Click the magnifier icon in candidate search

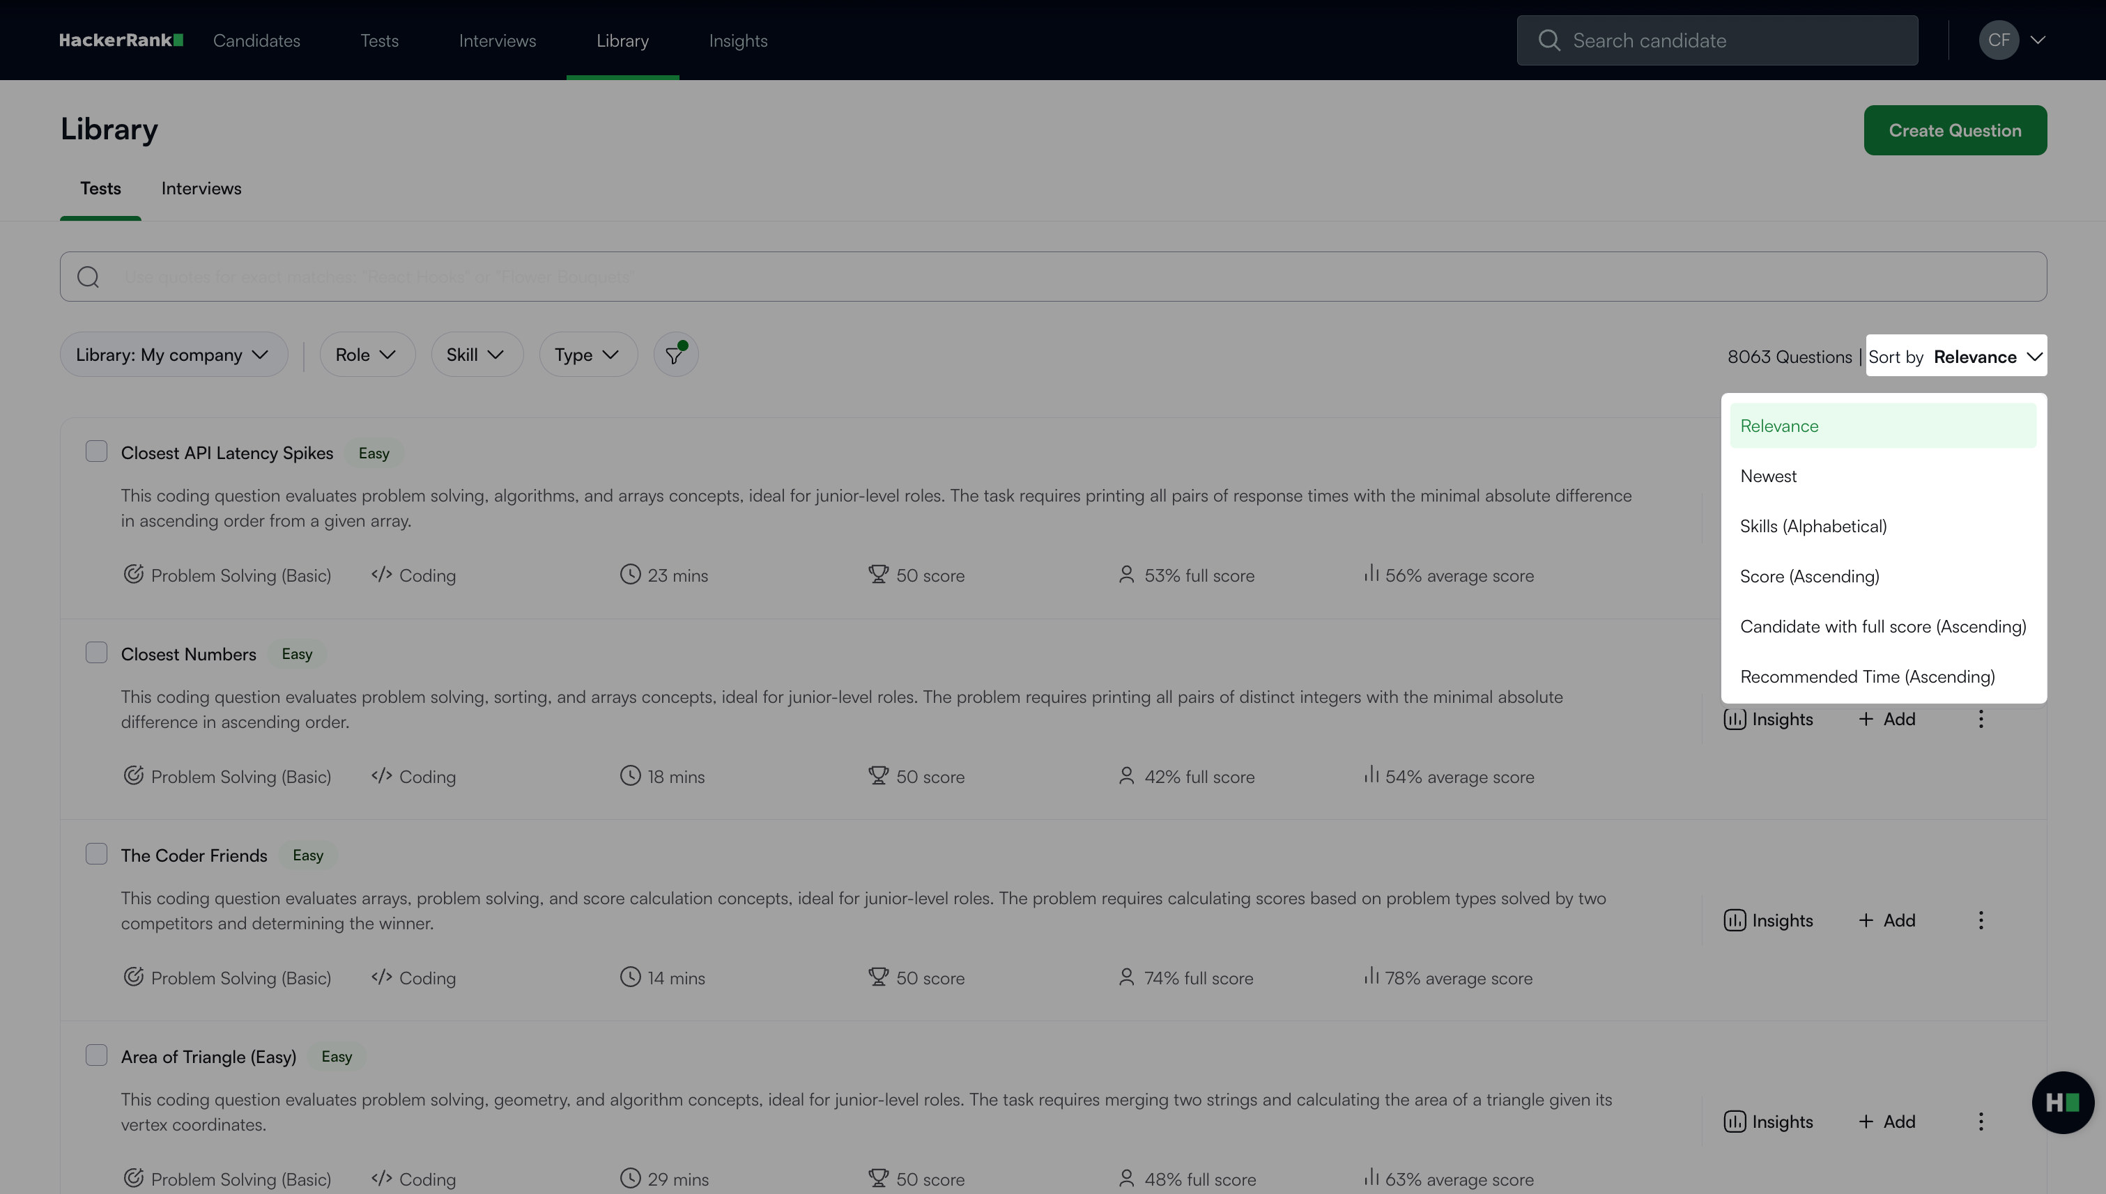coord(1549,40)
